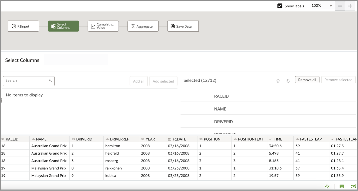Click the Add selected button
Viewport: 358px width, 191px height.
(163, 81)
